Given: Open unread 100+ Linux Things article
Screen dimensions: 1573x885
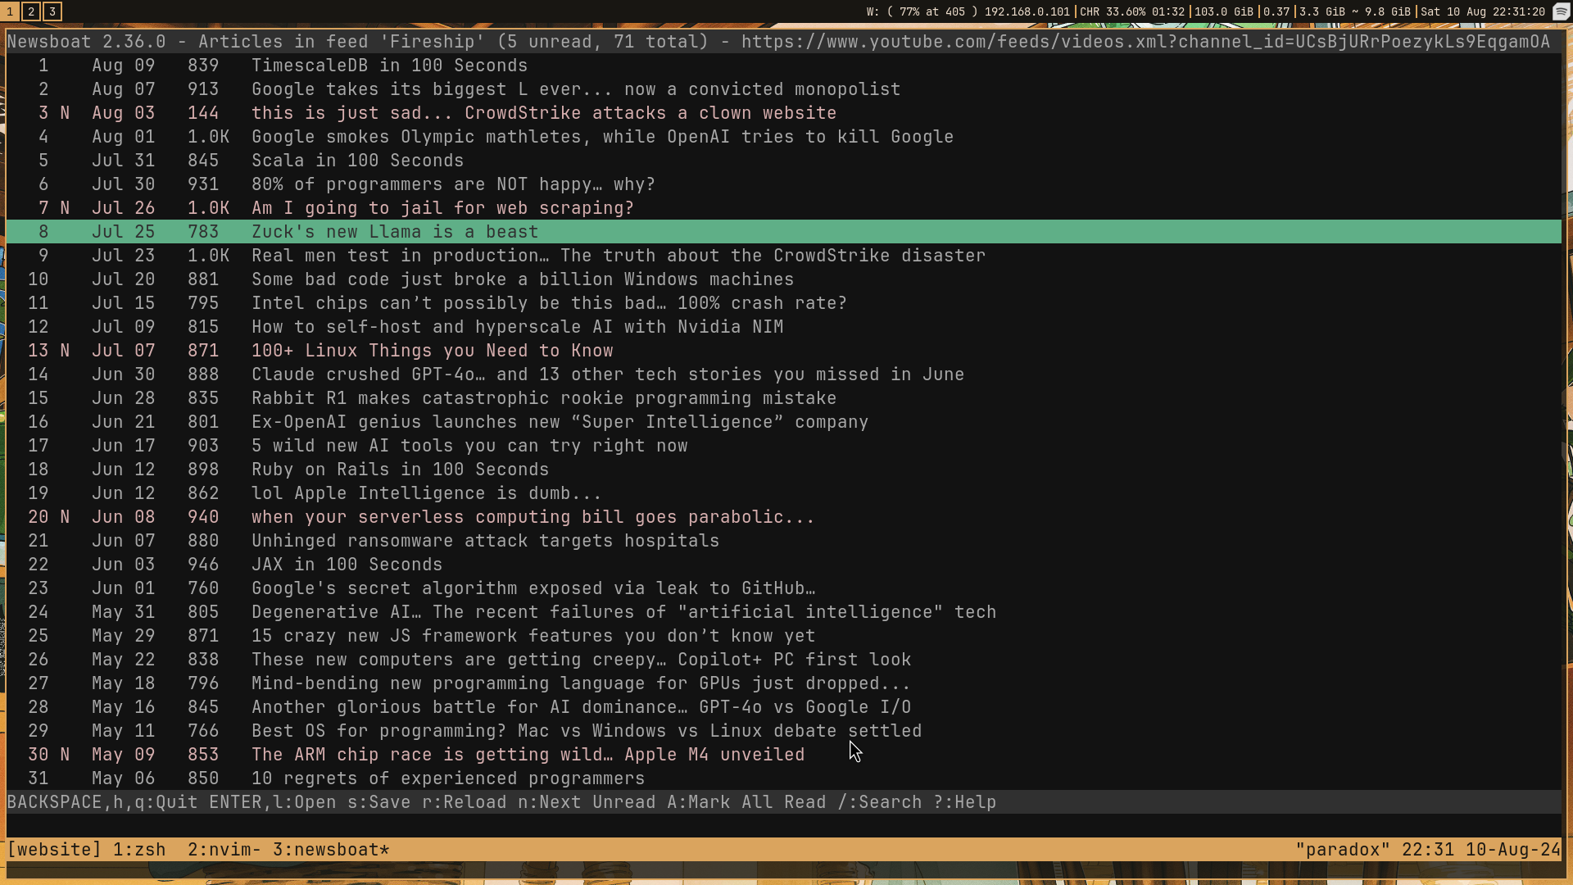Looking at the screenshot, I should (783, 351).
